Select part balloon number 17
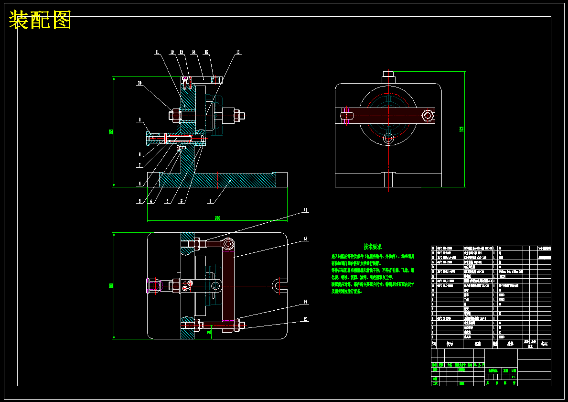This screenshot has width=568, height=402. tap(305, 210)
